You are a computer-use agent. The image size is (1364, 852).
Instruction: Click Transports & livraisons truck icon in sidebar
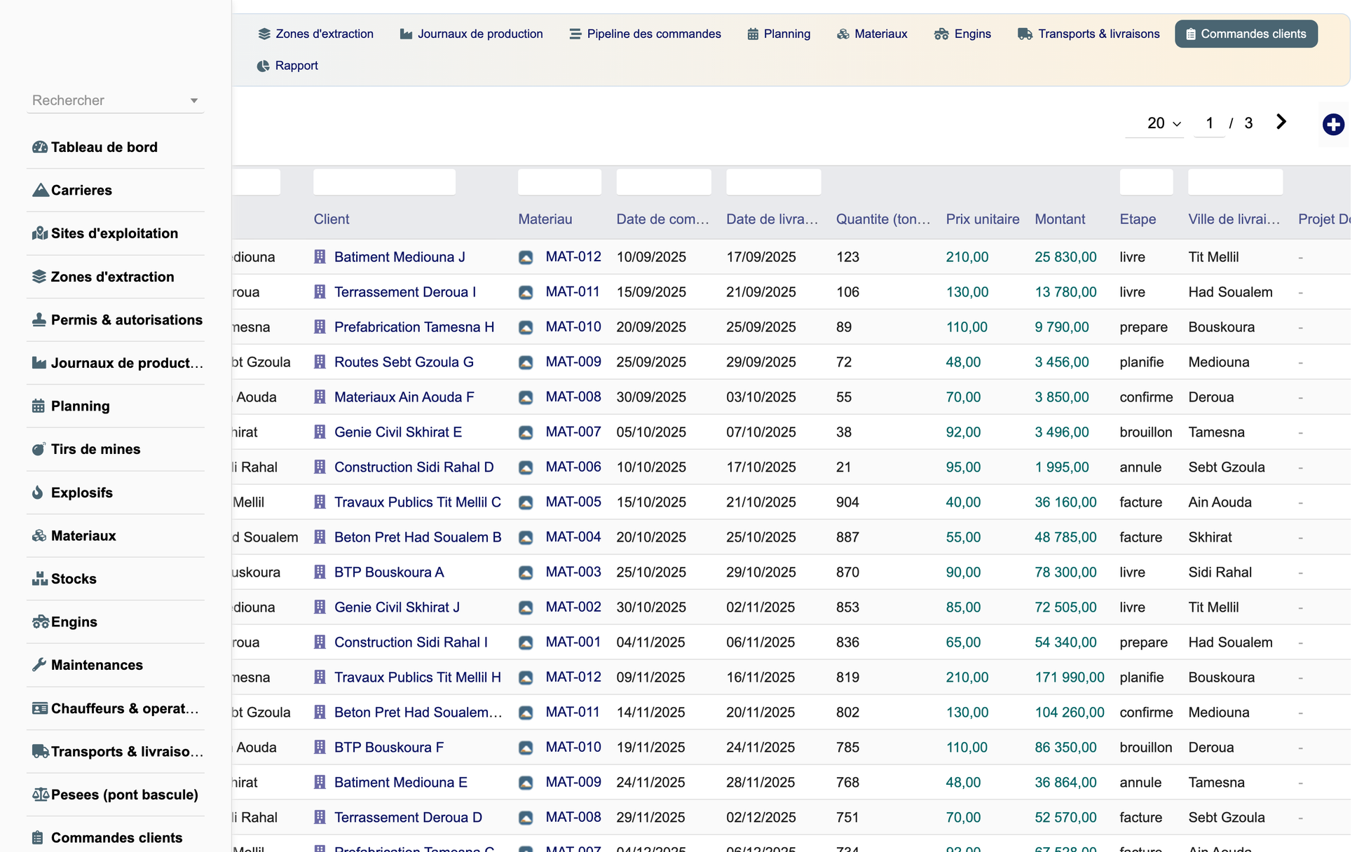click(x=41, y=751)
